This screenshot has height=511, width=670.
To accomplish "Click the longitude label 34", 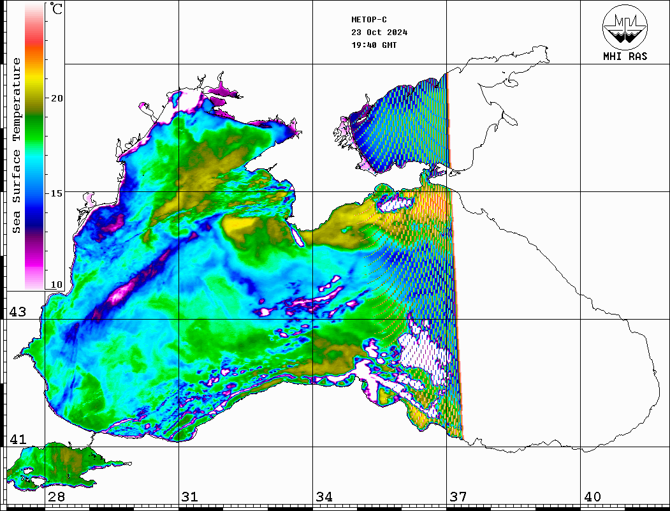I will [x=324, y=497].
